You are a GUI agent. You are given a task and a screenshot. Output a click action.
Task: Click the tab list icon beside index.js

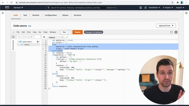(x=44, y=37)
